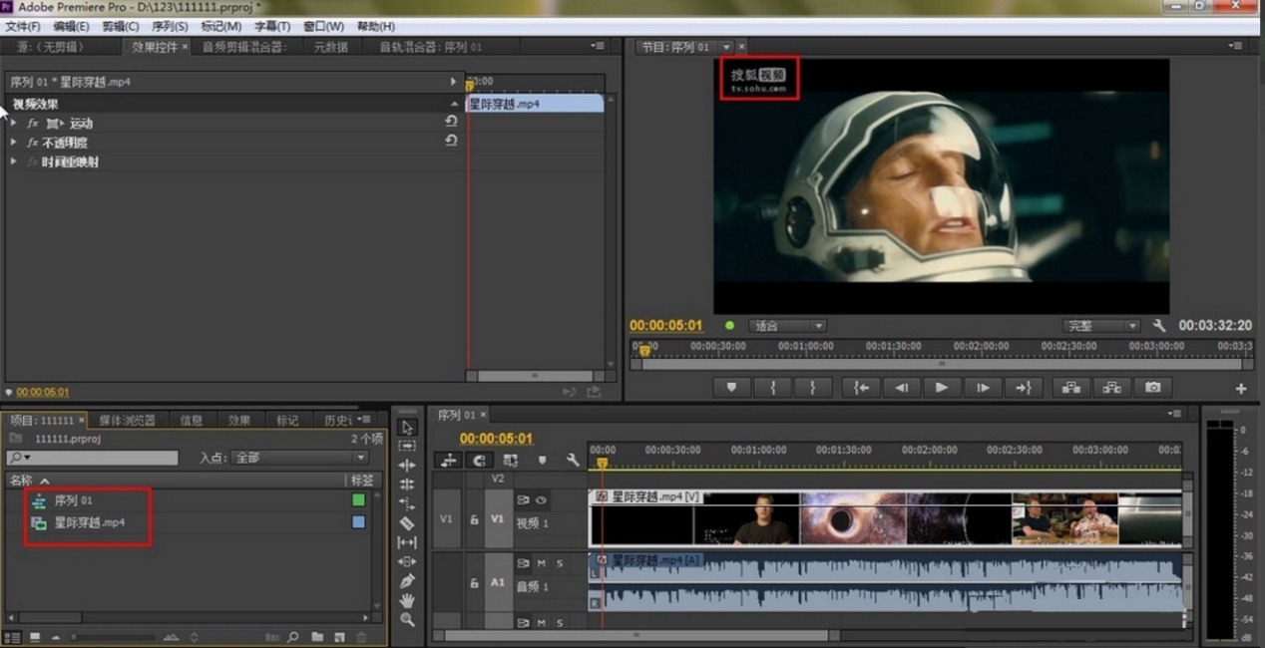Choose the Pen tool
The width and height of the screenshot is (1265, 648).
pos(407,580)
